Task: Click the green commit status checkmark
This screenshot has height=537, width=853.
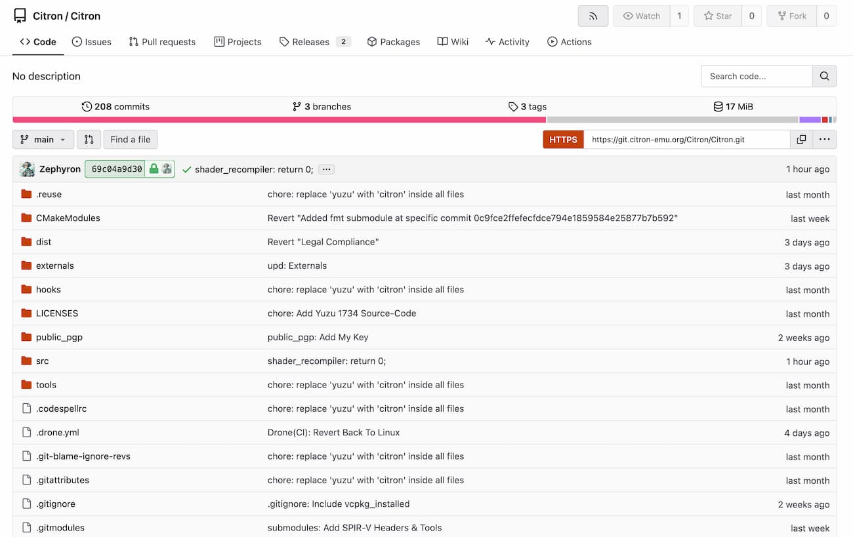Action: (x=186, y=169)
